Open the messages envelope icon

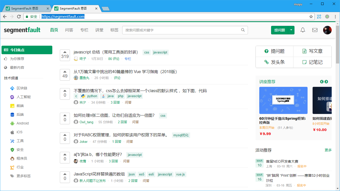click(x=315, y=30)
